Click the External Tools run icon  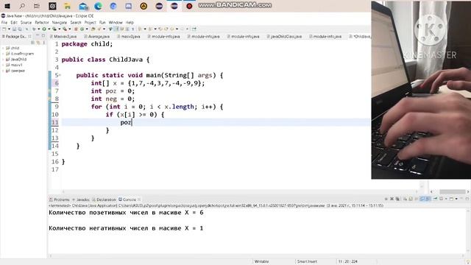(x=65, y=29)
